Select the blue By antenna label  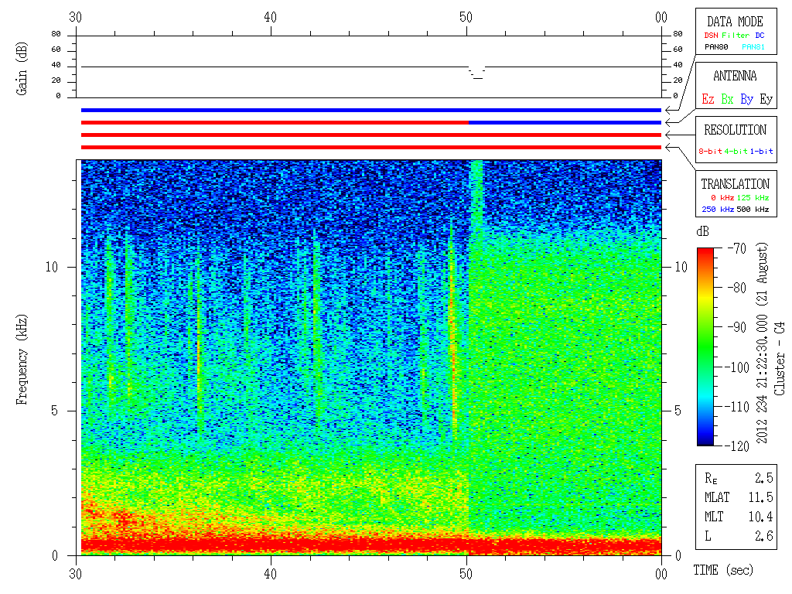tap(746, 99)
